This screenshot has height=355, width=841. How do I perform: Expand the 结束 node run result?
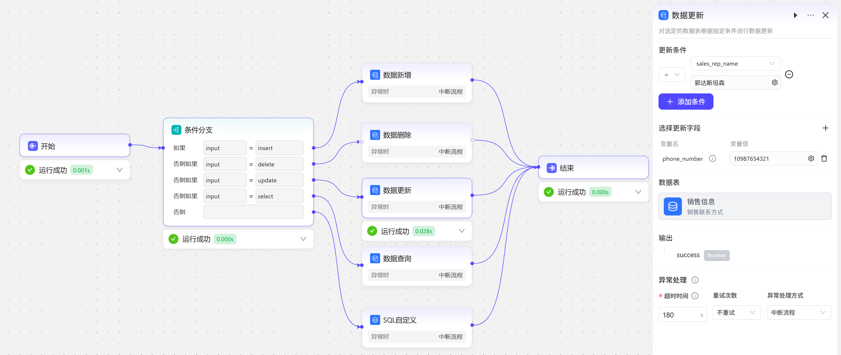point(638,192)
